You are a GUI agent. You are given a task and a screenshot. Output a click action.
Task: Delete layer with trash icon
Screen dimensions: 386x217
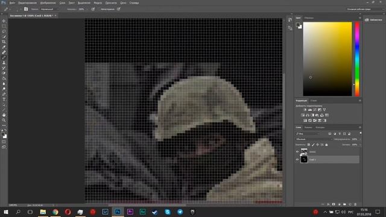coord(355,204)
